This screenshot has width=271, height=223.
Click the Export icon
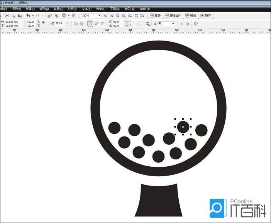pyautogui.click(x=56, y=16)
